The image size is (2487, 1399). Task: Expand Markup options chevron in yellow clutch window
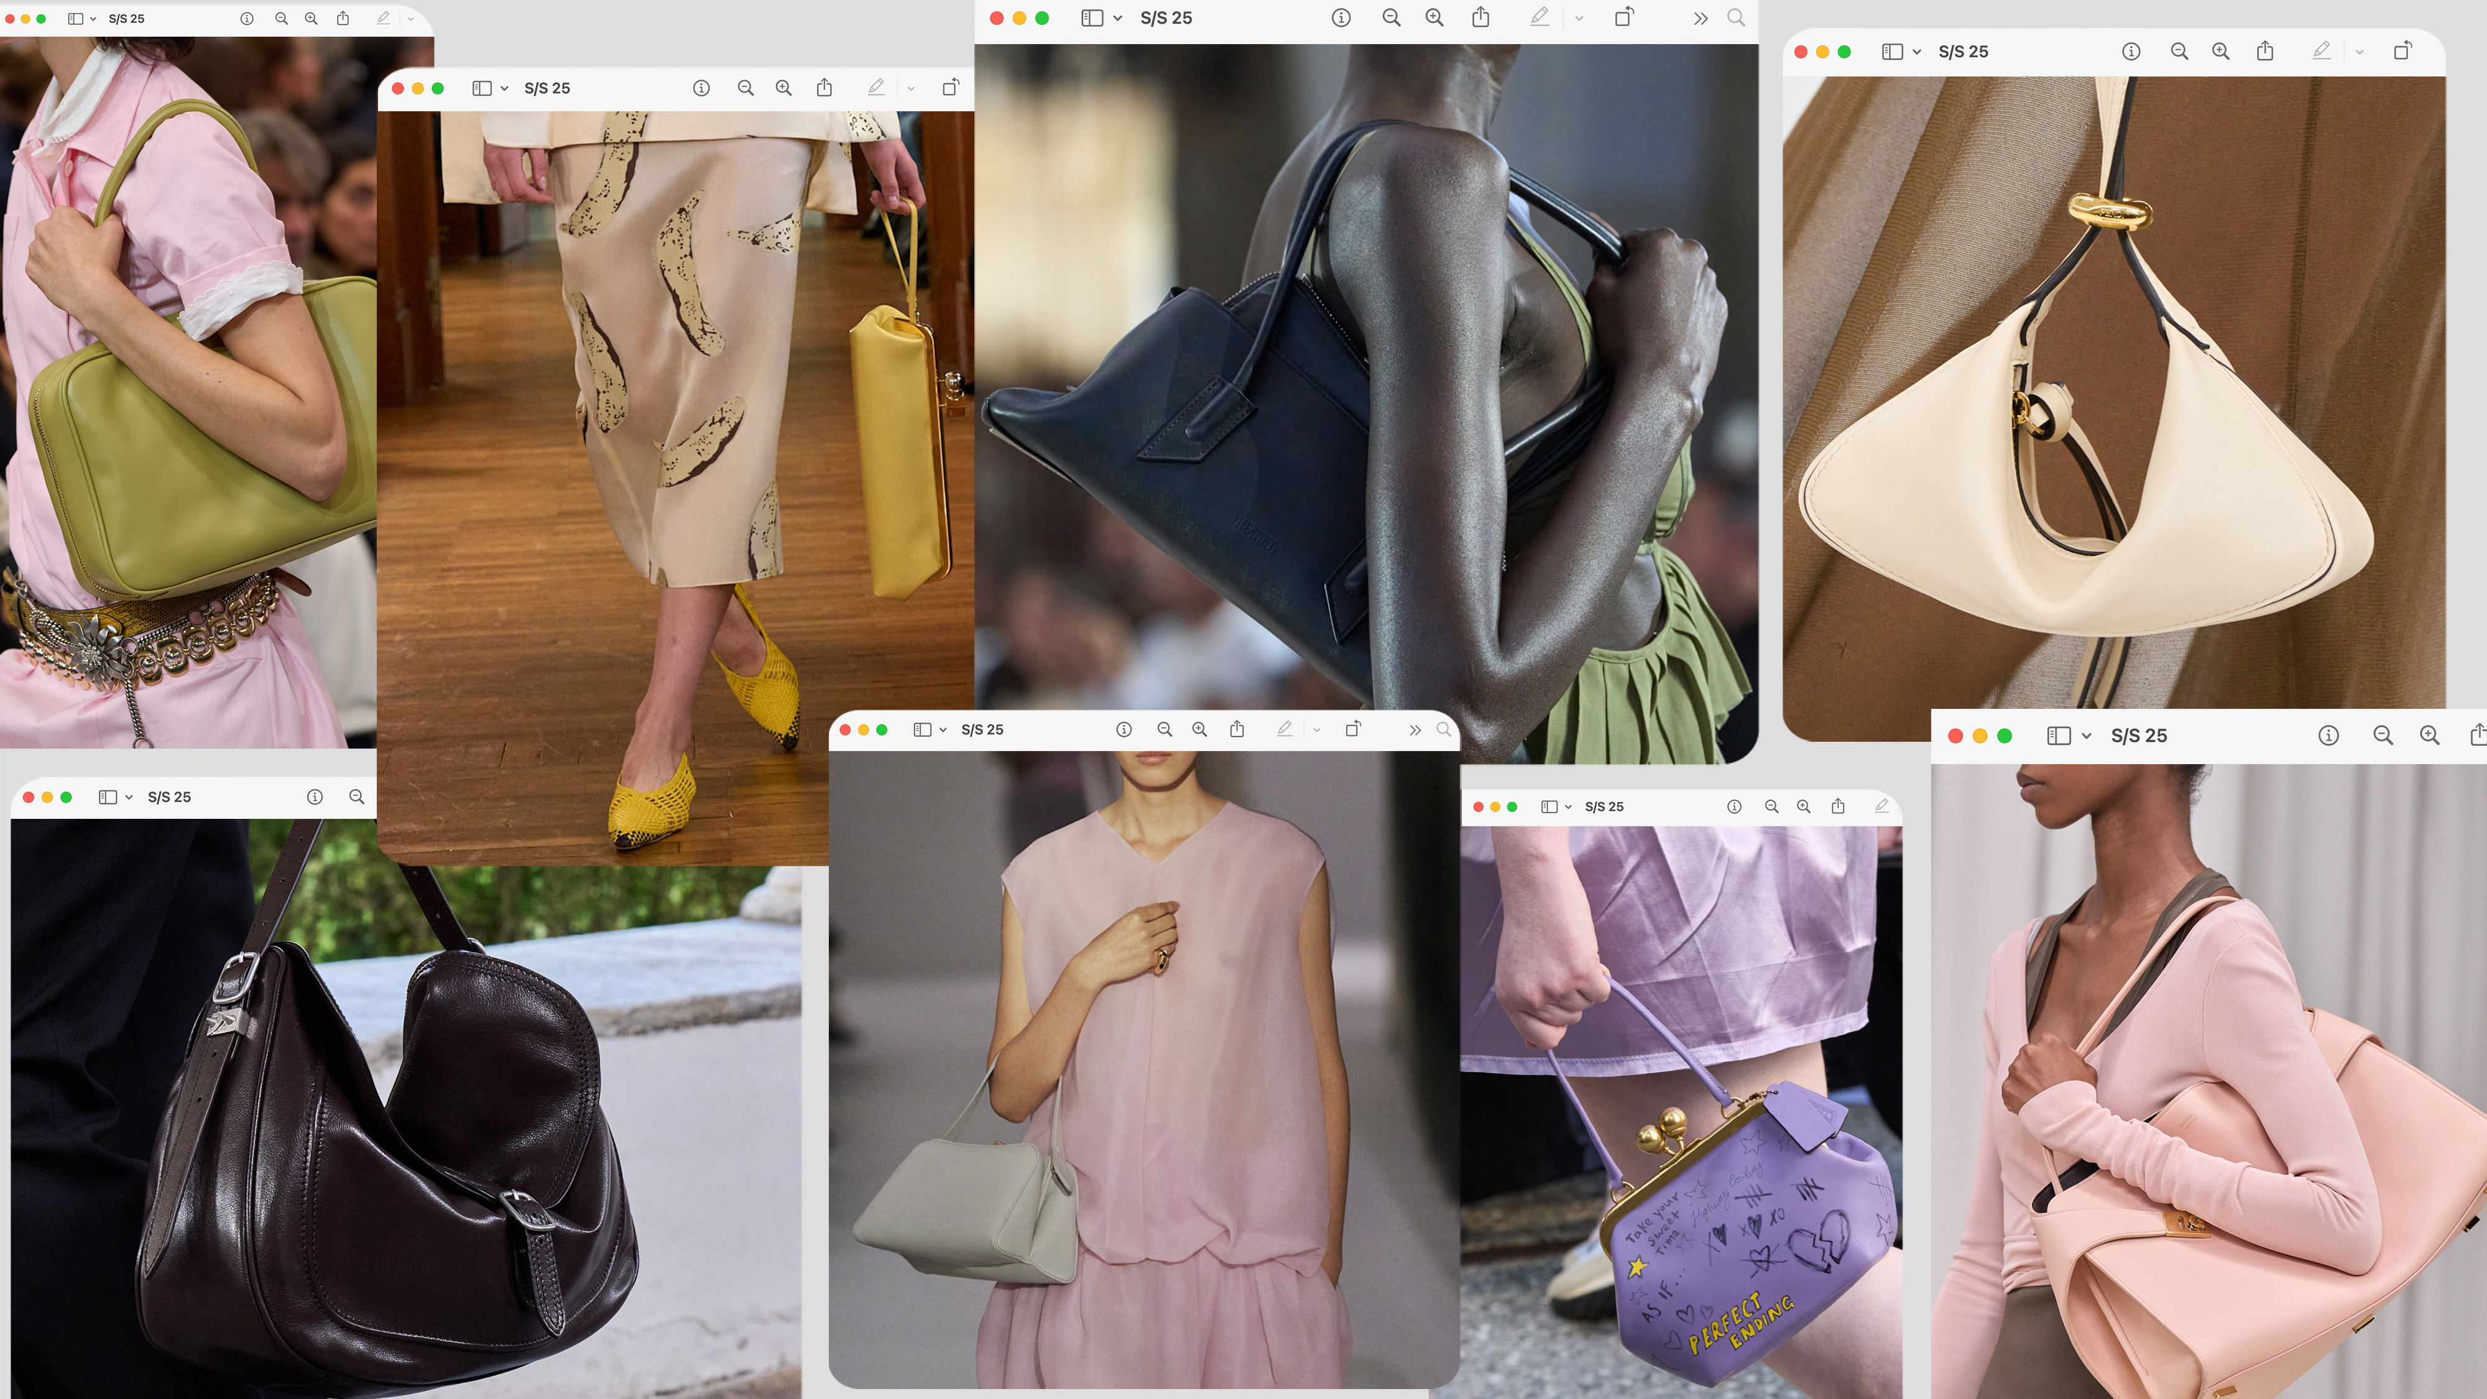[910, 88]
